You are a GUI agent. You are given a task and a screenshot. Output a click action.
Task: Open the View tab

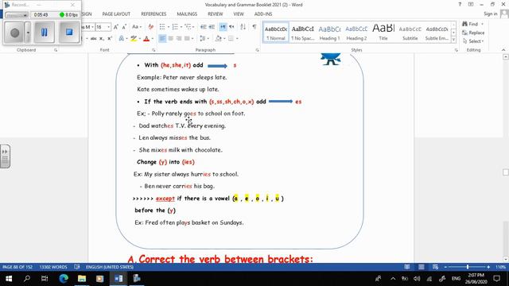(x=239, y=14)
